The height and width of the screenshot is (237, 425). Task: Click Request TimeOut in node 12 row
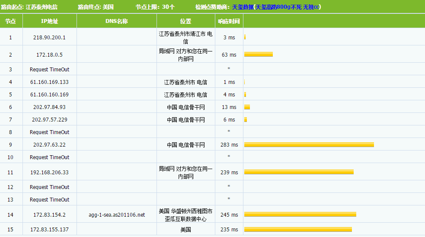(x=50, y=187)
